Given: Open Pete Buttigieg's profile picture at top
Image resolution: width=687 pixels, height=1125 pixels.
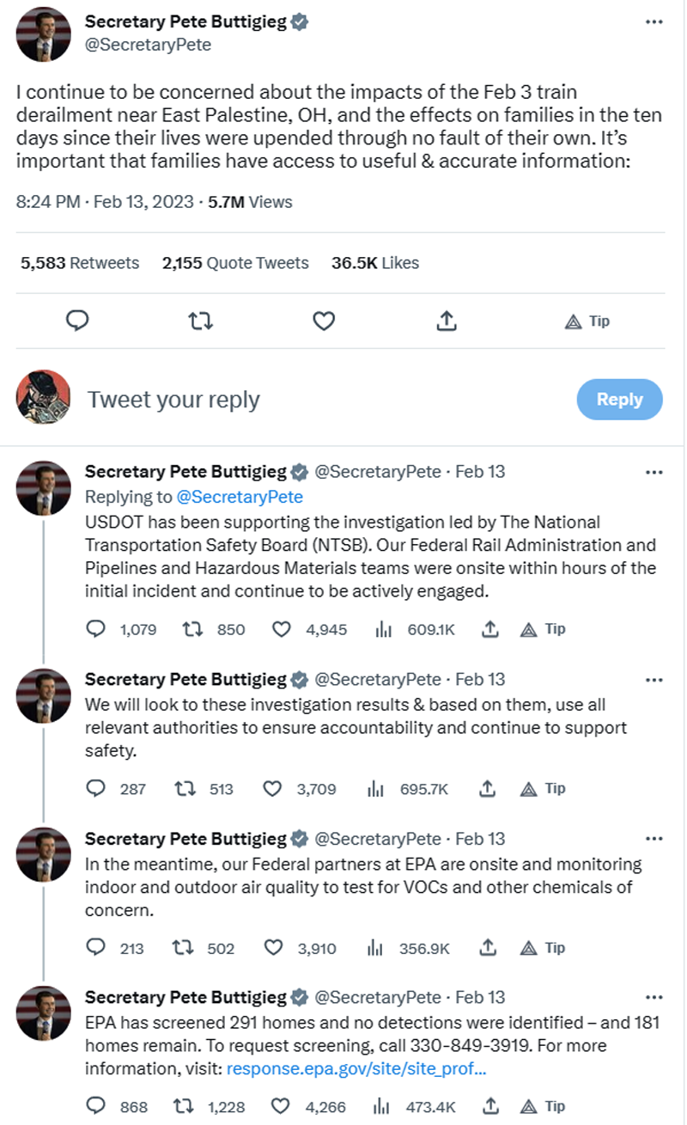Looking at the screenshot, I should coord(44,36).
